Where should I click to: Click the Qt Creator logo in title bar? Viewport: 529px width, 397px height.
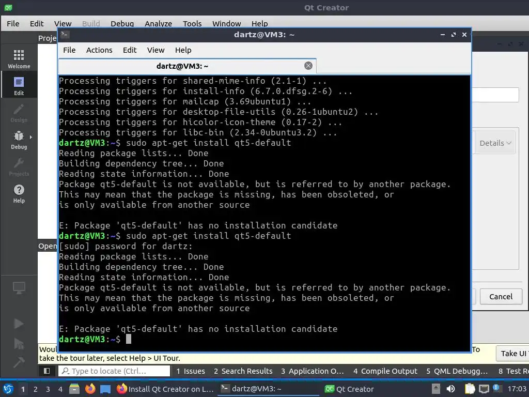point(8,7)
